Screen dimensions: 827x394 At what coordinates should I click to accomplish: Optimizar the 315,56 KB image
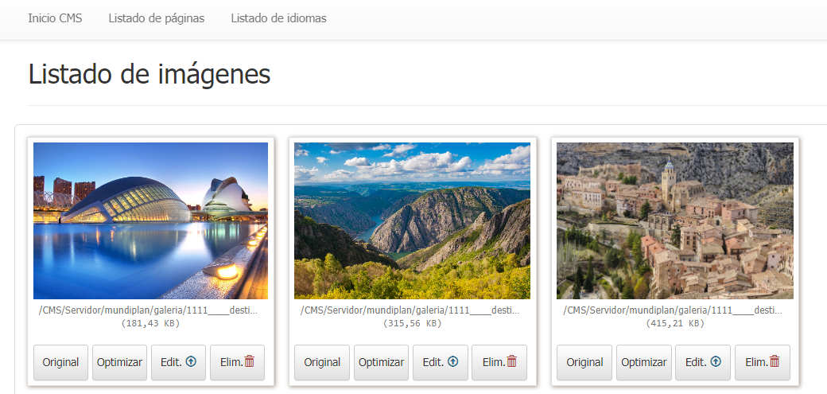pyautogui.click(x=382, y=362)
